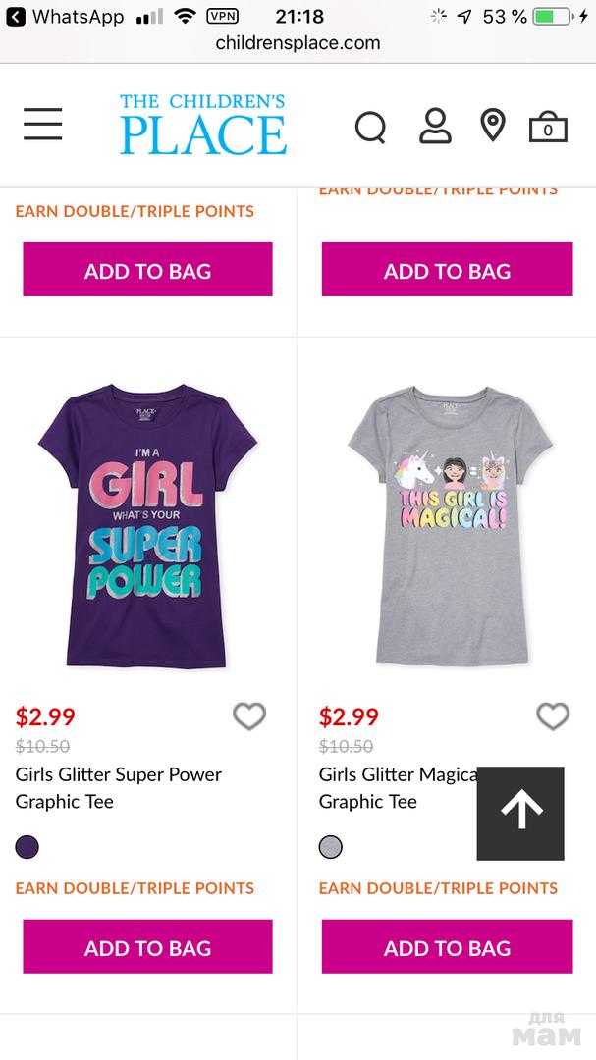Tap the search magnifier icon
The height and width of the screenshot is (1060, 596).
(x=370, y=127)
